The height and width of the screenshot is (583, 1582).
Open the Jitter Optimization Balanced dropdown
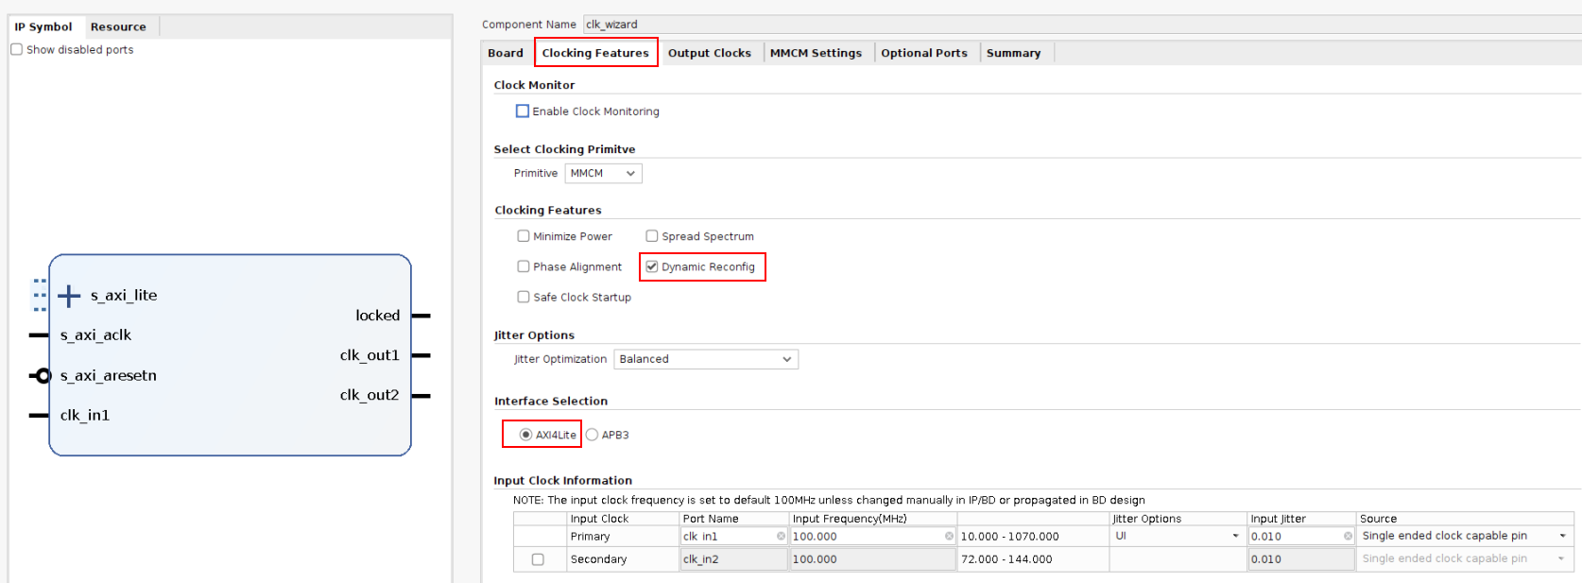tap(706, 359)
